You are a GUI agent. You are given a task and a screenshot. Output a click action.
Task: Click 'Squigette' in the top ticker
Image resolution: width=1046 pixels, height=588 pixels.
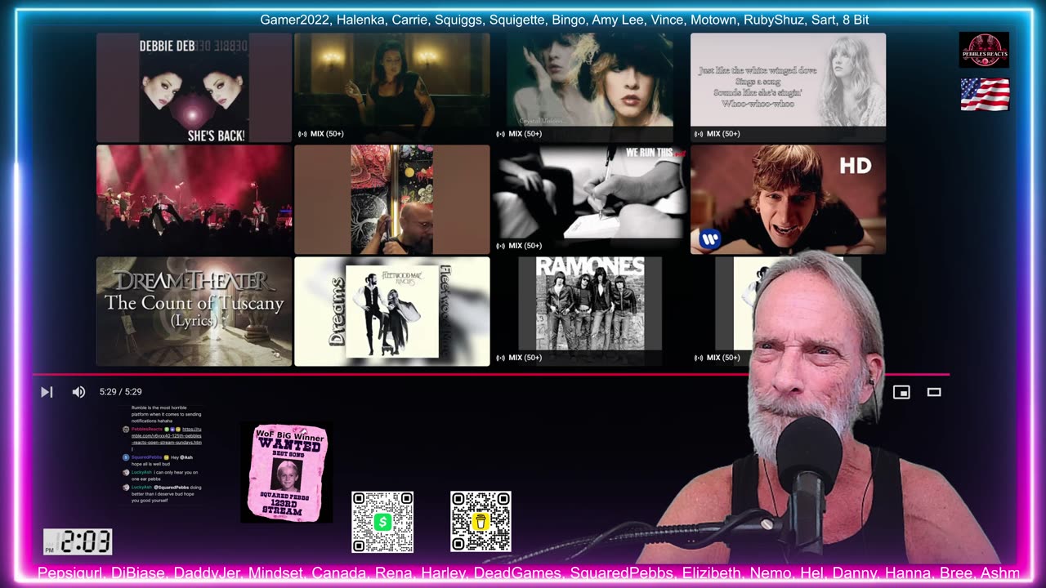(517, 20)
